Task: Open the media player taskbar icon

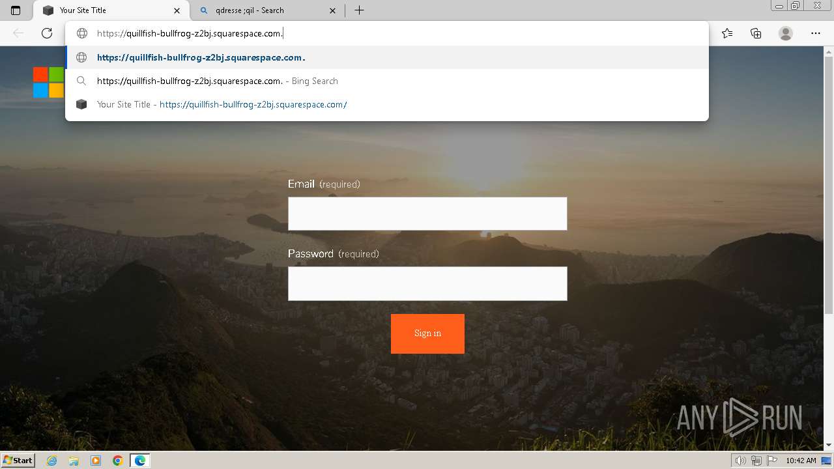Action: pos(96,461)
